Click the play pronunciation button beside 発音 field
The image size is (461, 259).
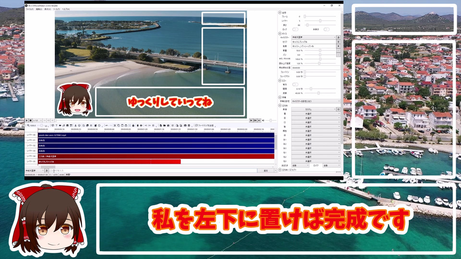coord(339,47)
